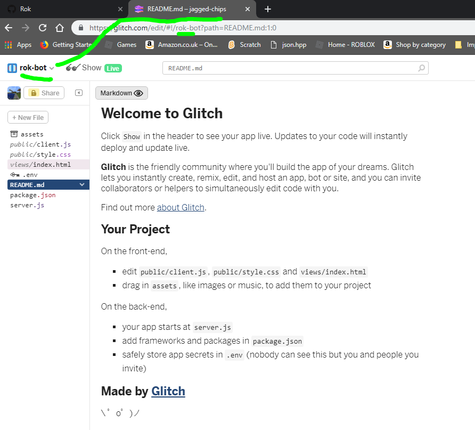Switch to the Rok browser tab
This screenshot has width=475, height=430.
(63, 9)
